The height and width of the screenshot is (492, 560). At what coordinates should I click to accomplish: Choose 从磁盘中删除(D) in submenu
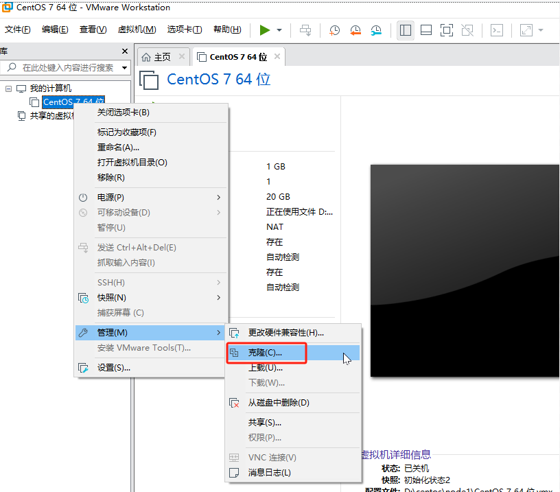(x=293, y=403)
